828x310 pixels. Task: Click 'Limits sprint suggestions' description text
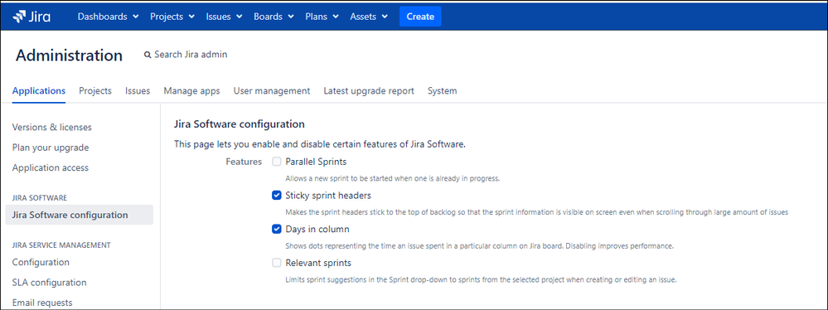481,279
